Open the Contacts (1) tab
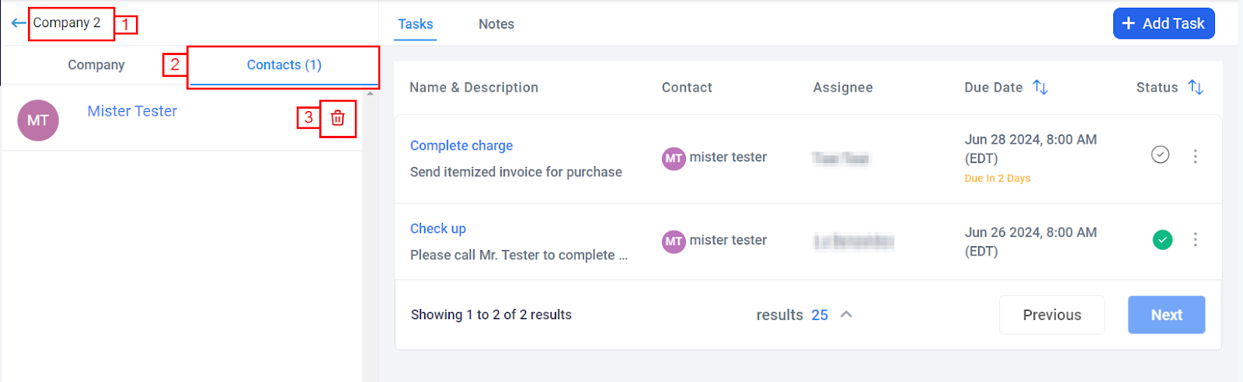 coord(284,65)
